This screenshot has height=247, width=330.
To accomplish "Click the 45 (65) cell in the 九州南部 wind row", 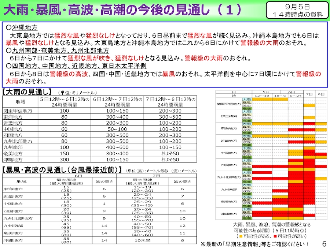I will 66,225.
